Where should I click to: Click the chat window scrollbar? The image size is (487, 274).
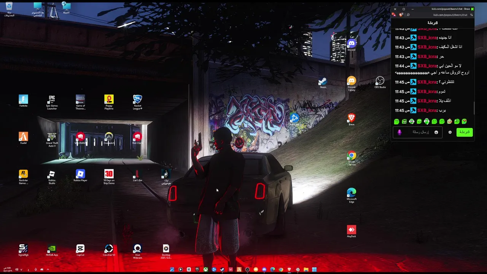point(474,108)
